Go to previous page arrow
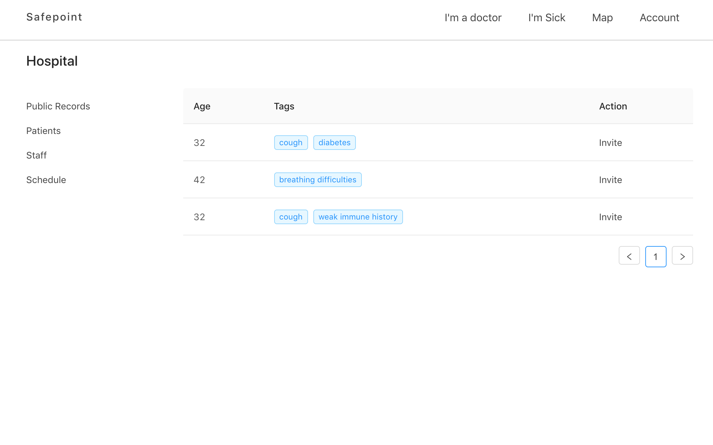Image resolution: width=713 pixels, height=445 pixels. click(x=629, y=256)
